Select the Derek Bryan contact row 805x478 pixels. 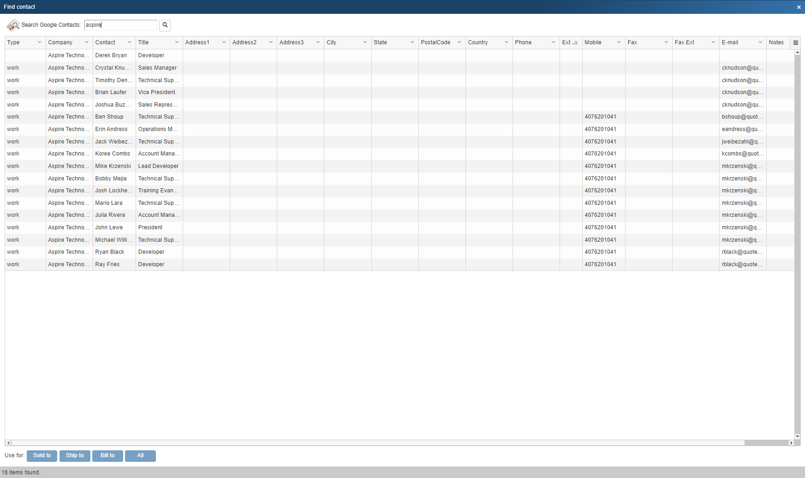[x=400, y=55]
